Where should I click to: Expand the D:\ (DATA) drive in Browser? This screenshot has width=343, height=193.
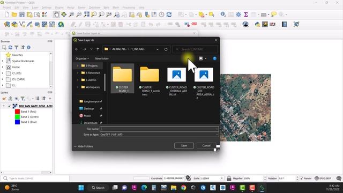3,79
